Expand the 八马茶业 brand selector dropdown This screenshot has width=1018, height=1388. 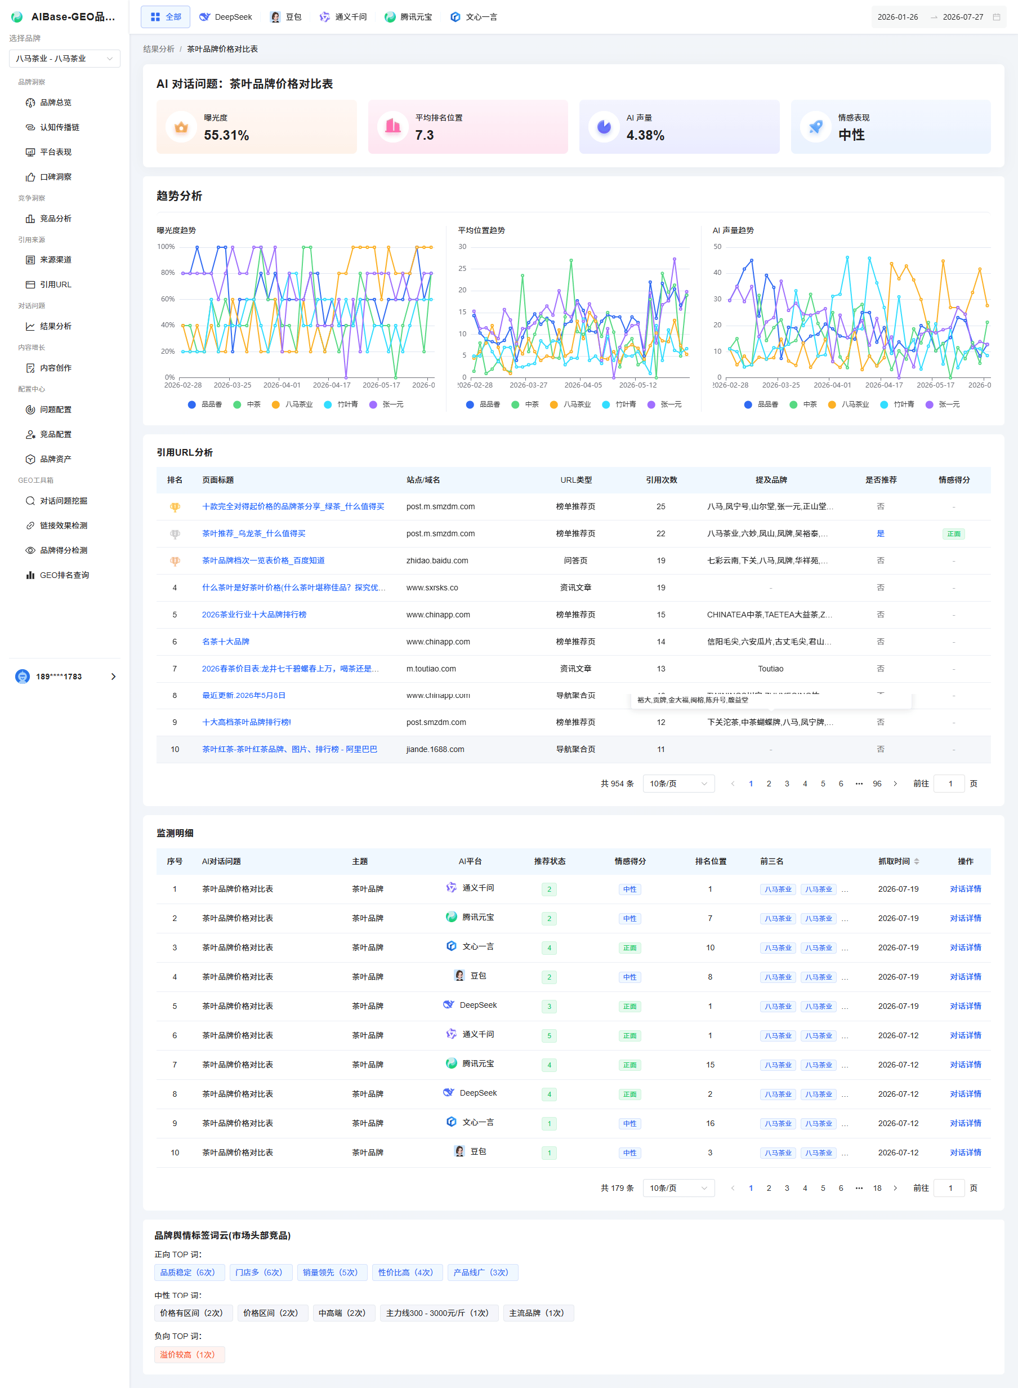pyautogui.click(x=65, y=59)
